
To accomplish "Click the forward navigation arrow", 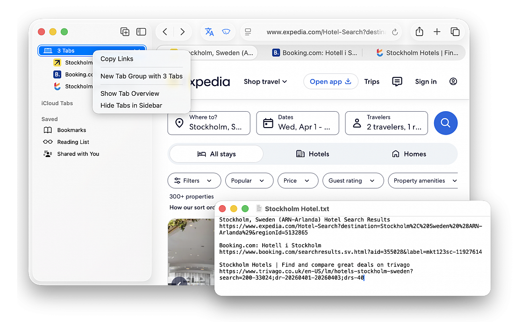I will point(182,32).
